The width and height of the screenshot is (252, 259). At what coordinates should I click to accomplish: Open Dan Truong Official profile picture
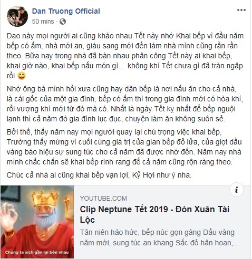[17, 16]
